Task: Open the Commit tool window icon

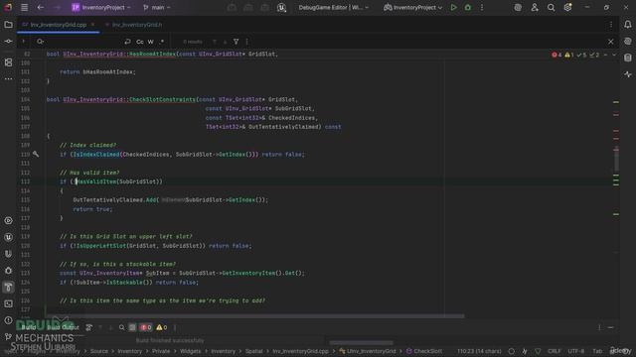Action: 8,42
